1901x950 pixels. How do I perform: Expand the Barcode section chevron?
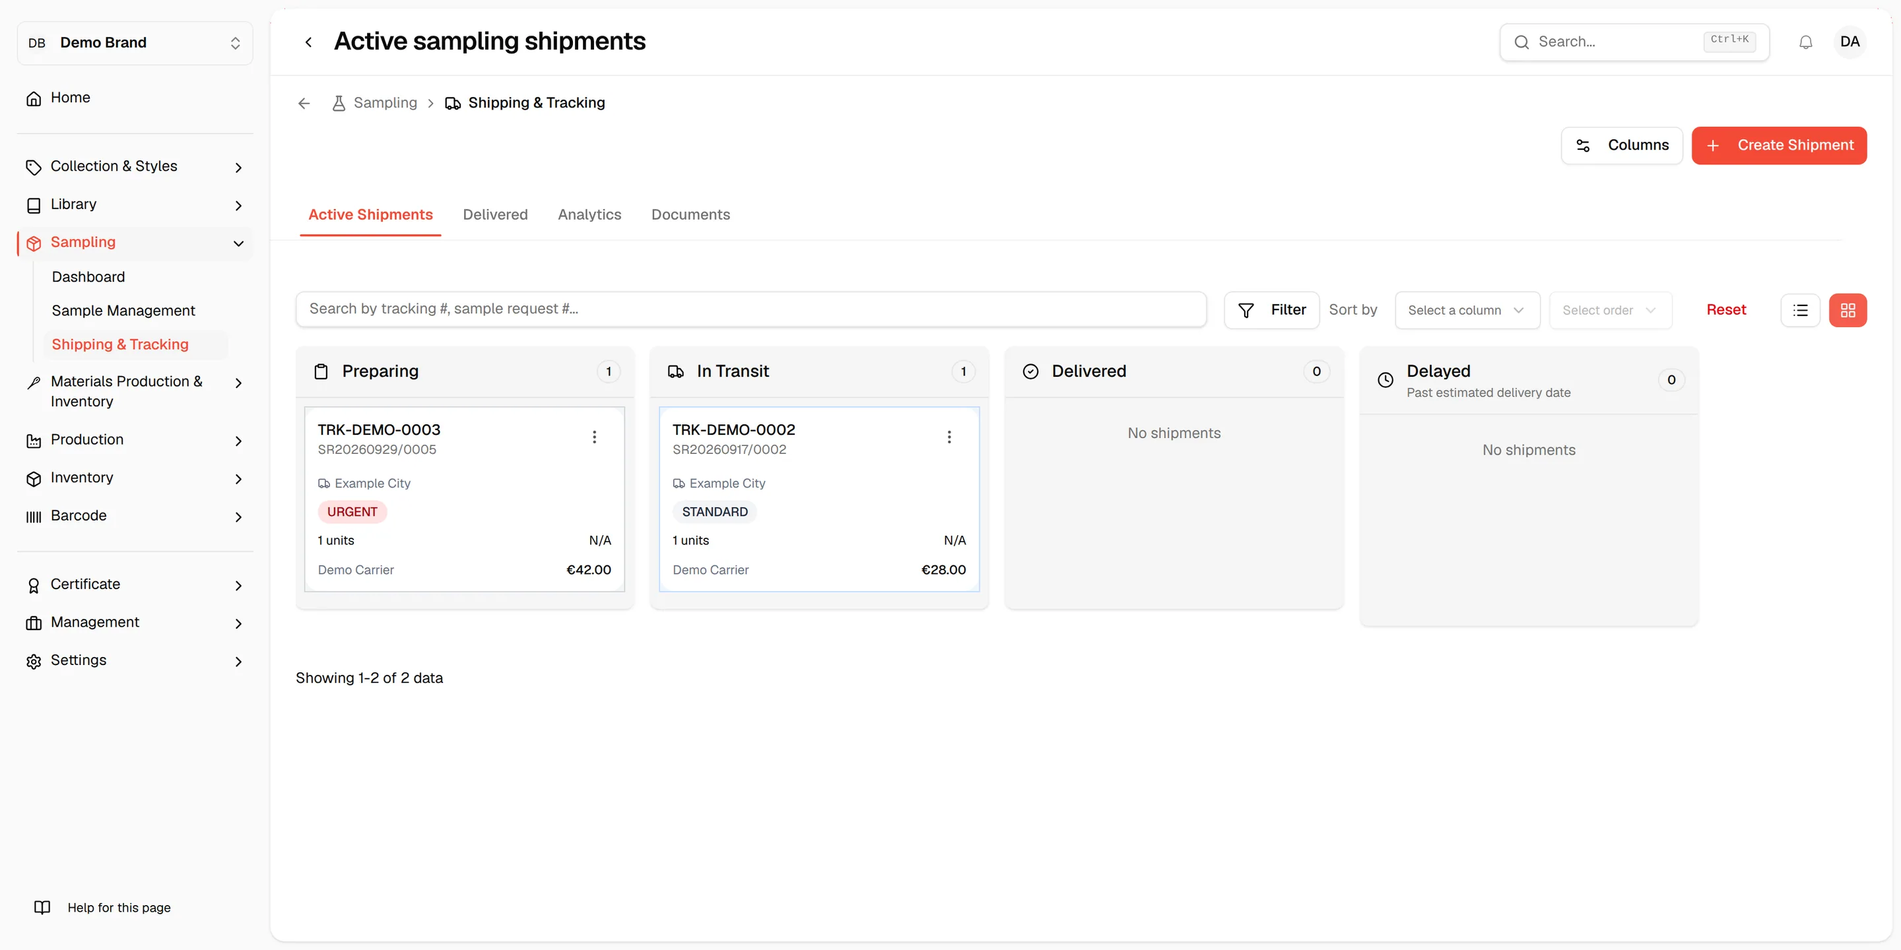[x=238, y=517]
